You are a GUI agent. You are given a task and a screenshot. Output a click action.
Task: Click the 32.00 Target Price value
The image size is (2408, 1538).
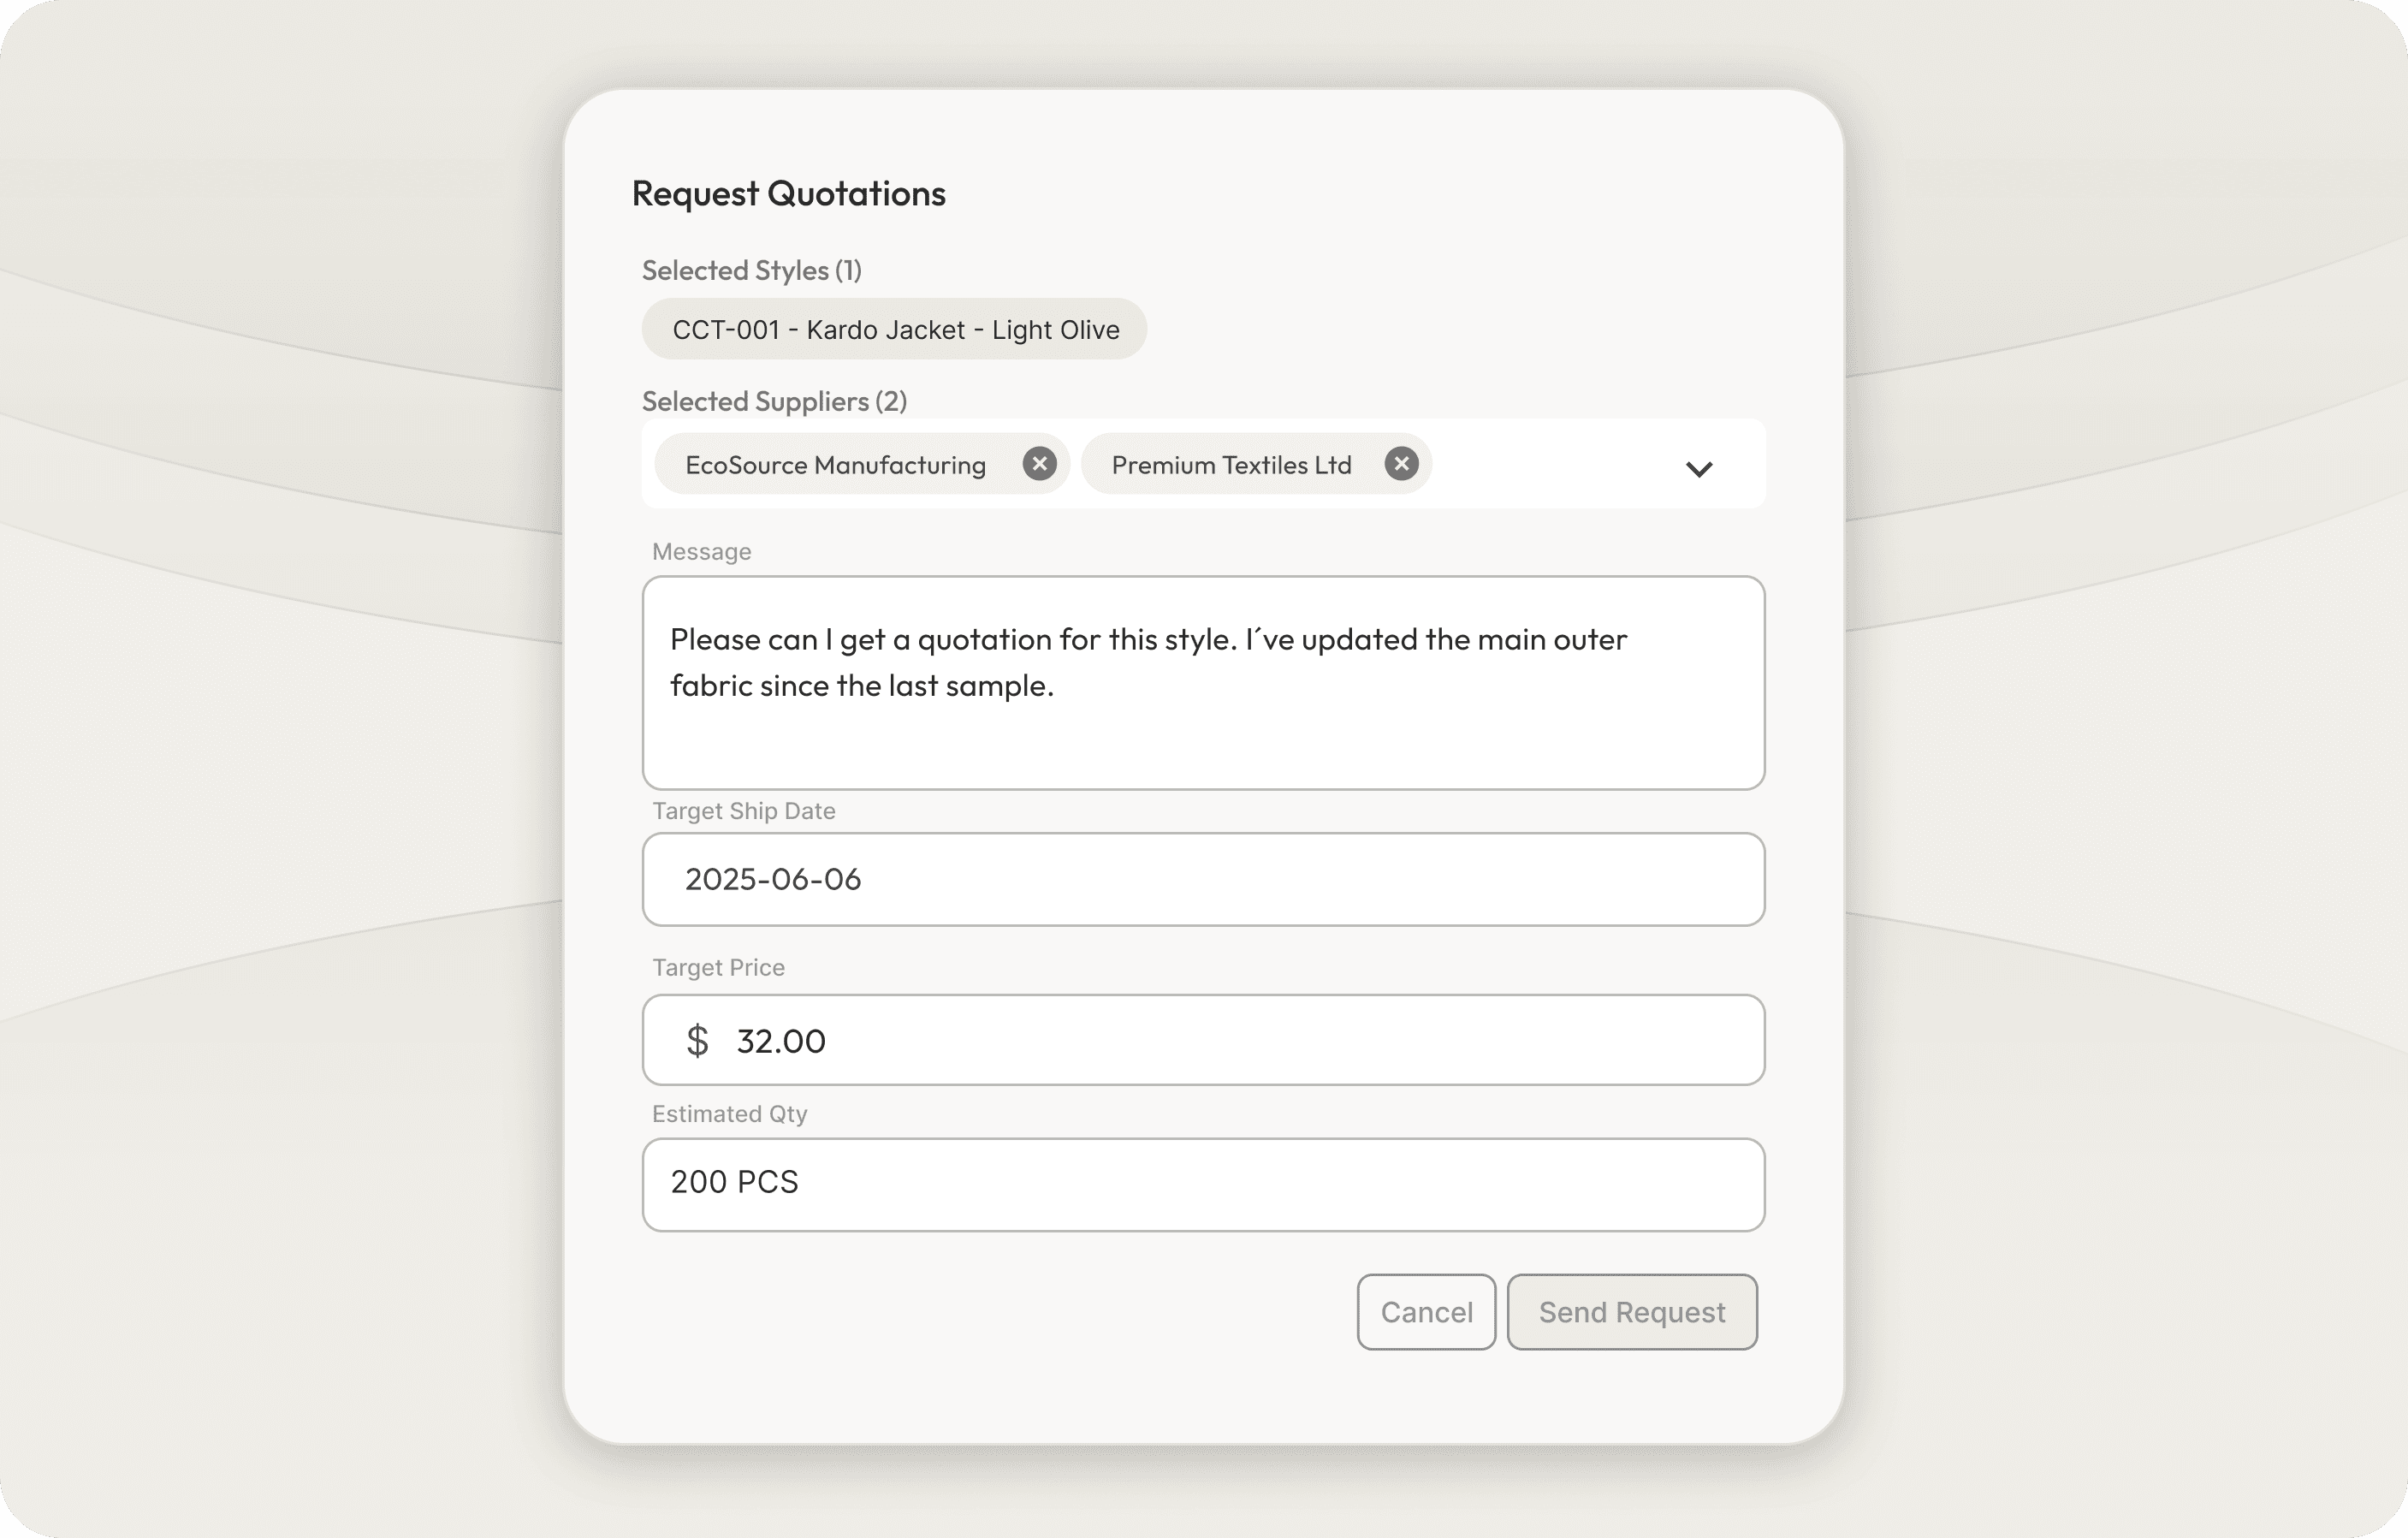click(781, 1041)
